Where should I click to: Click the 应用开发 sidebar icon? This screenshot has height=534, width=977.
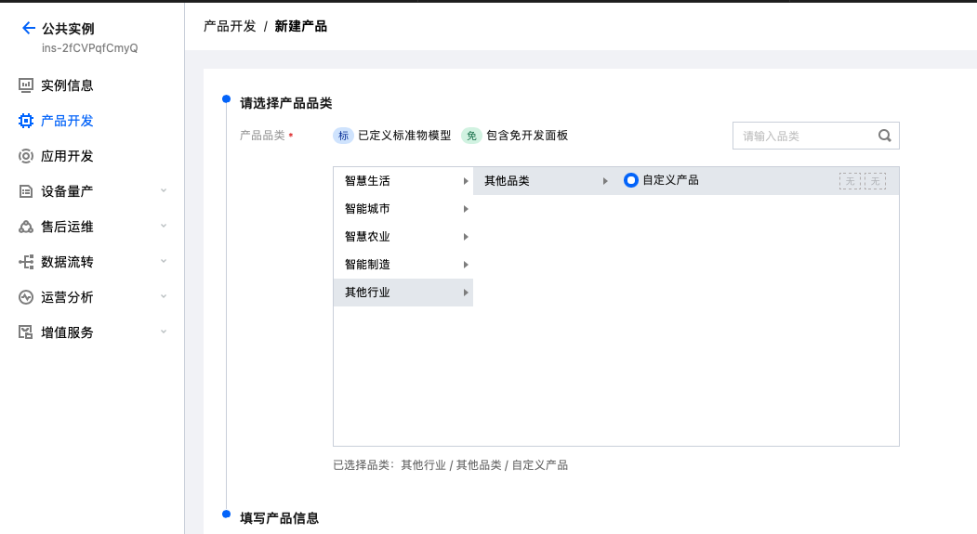coord(26,156)
